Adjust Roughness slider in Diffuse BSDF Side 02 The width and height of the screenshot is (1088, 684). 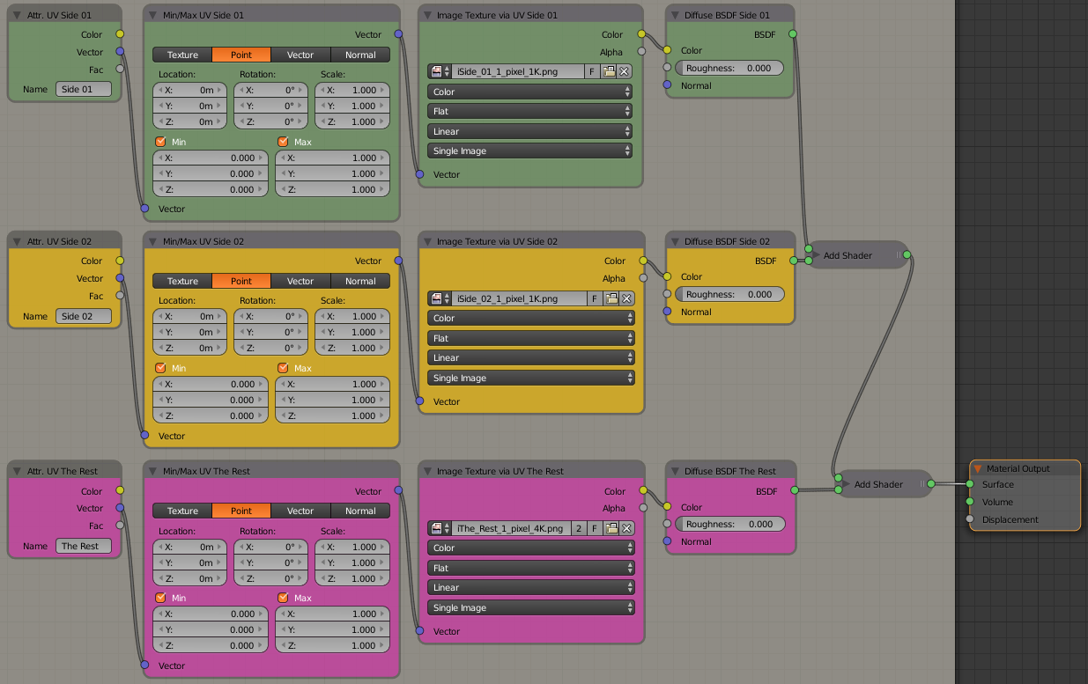[x=729, y=294]
